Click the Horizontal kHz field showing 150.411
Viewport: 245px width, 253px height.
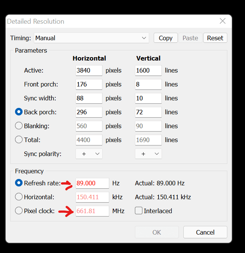(92, 197)
